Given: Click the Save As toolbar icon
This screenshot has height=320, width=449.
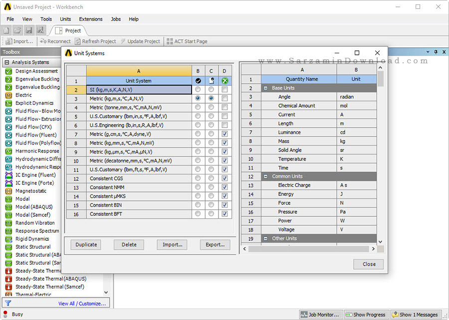Looking at the screenshot, I should click(40, 30).
